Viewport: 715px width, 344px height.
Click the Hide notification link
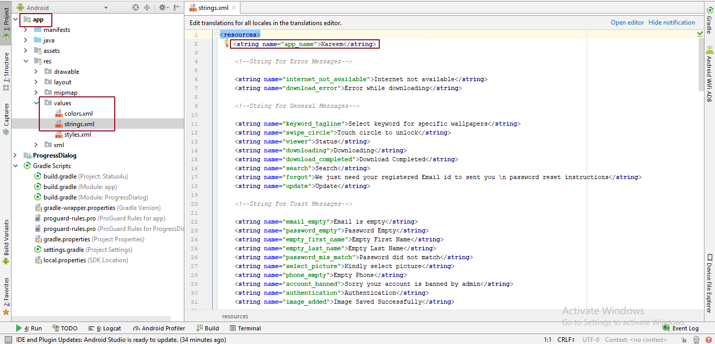click(672, 23)
